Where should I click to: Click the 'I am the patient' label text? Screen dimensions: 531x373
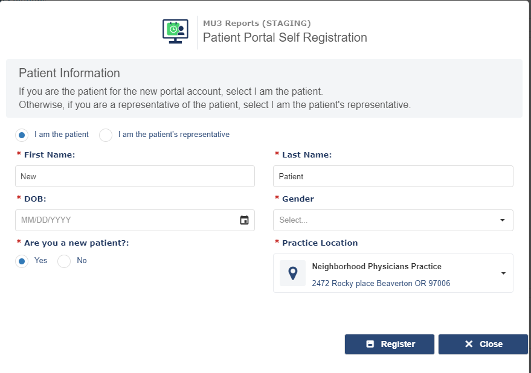coord(61,135)
